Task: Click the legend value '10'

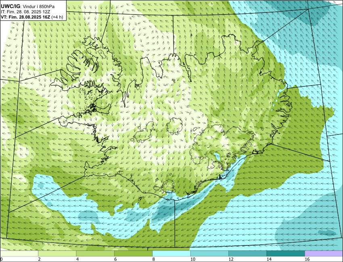Action: [x=192, y=259]
